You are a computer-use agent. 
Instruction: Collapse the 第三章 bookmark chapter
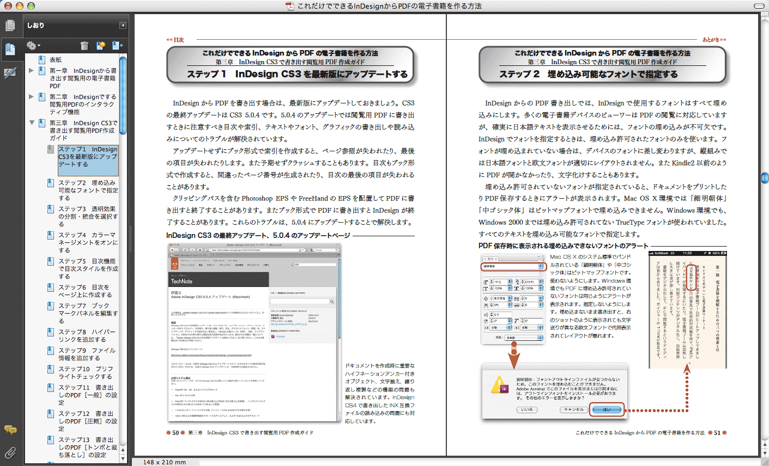(x=32, y=123)
